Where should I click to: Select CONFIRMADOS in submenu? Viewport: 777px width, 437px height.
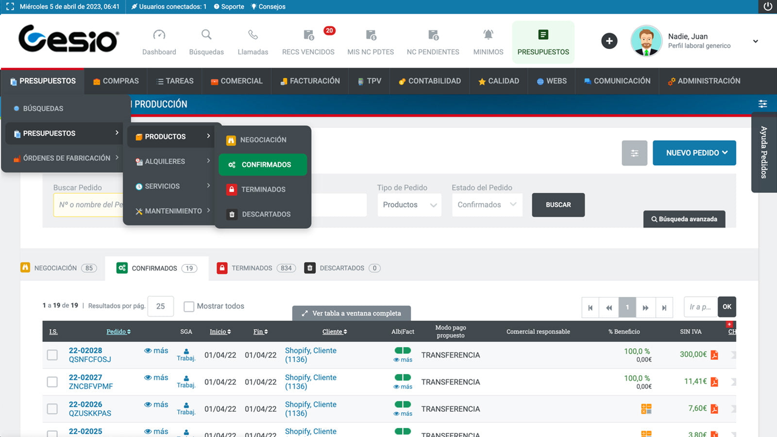(x=263, y=165)
